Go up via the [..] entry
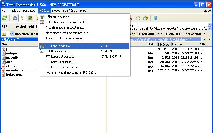The width and height of the screenshot is (213, 133). pos(8,49)
